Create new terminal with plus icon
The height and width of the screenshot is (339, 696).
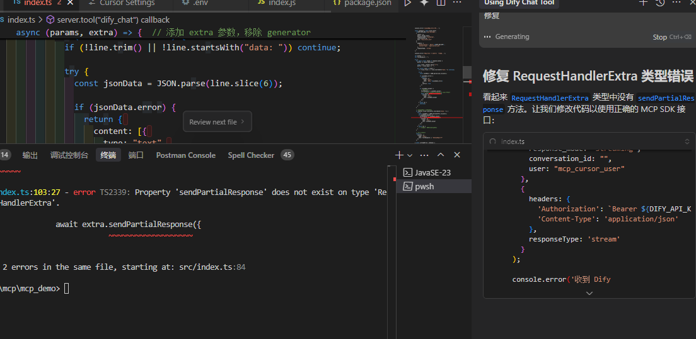click(x=398, y=155)
